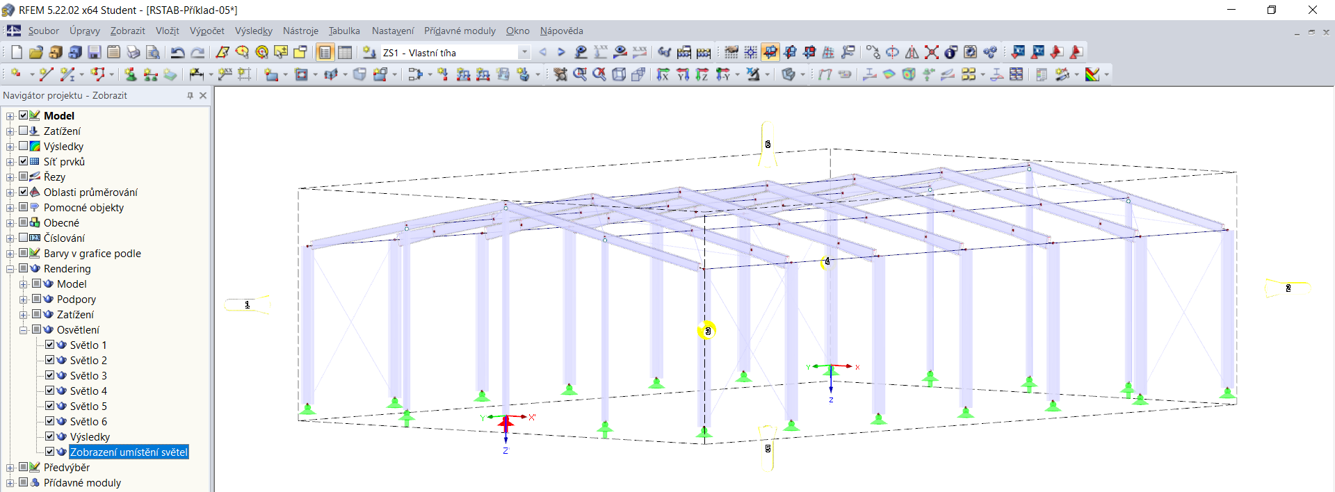Click the zoom window magnifier icon

pyautogui.click(x=580, y=74)
